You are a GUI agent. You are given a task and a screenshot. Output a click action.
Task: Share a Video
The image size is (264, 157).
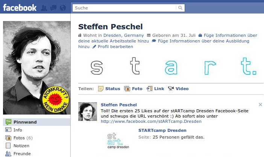(x=178, y=89)
